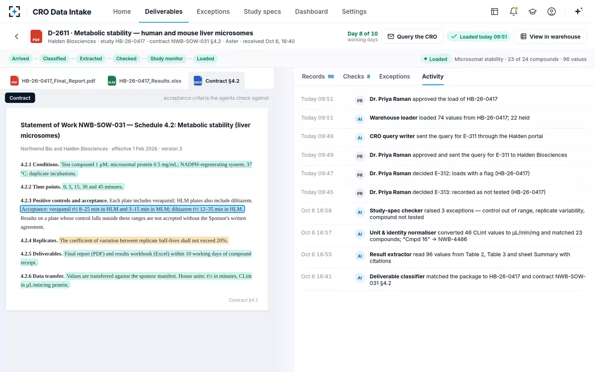595x372 pixels.
Task: Open the Exceptions tab in right panel
Action: [395, 76]
